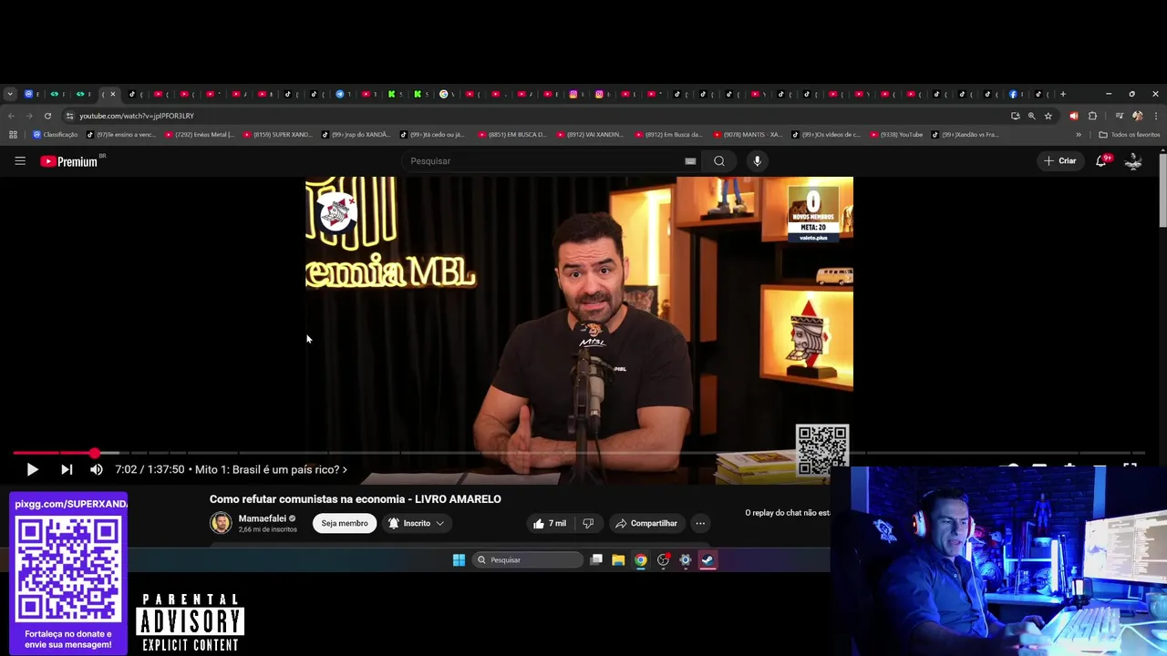Image resolution: width=1167 pixels, height=656 pixels.
Task: Open Chrome's three-dot menu
Action: click(1156, 116)
